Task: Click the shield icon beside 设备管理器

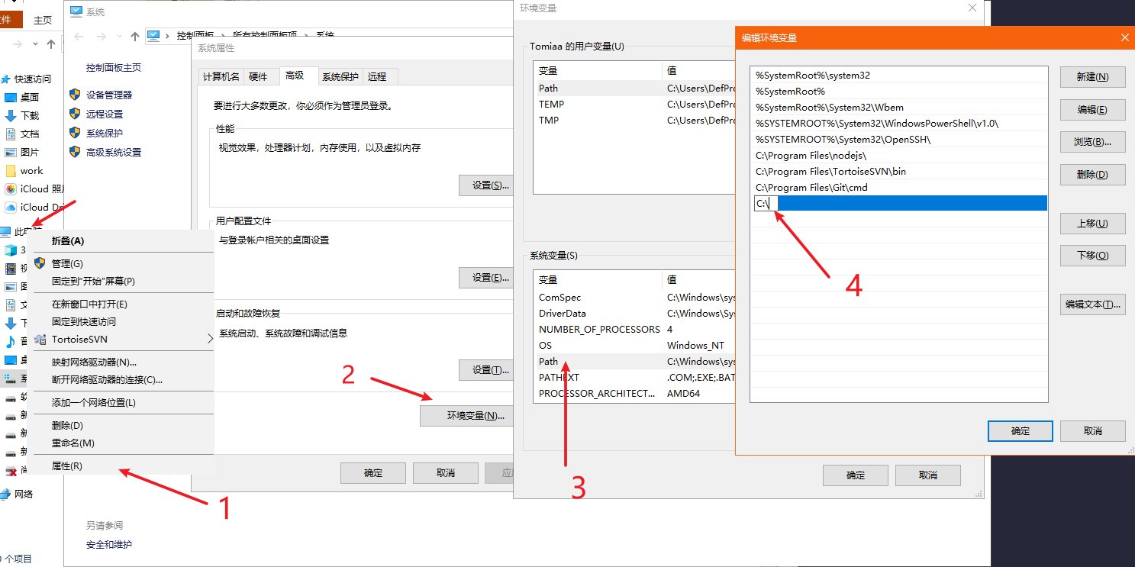Action: click(x=75, y=95)
